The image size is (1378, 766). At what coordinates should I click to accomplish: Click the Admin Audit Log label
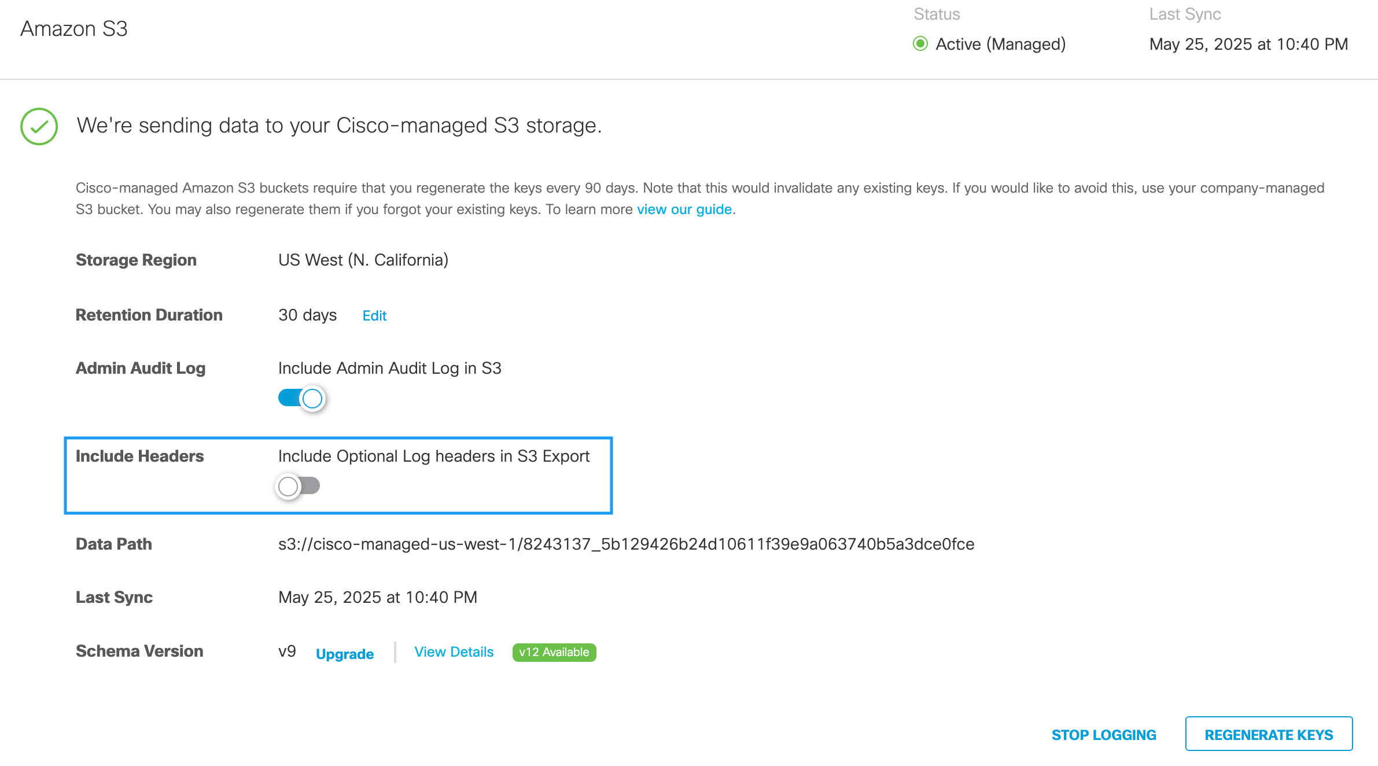pos(141,368)
